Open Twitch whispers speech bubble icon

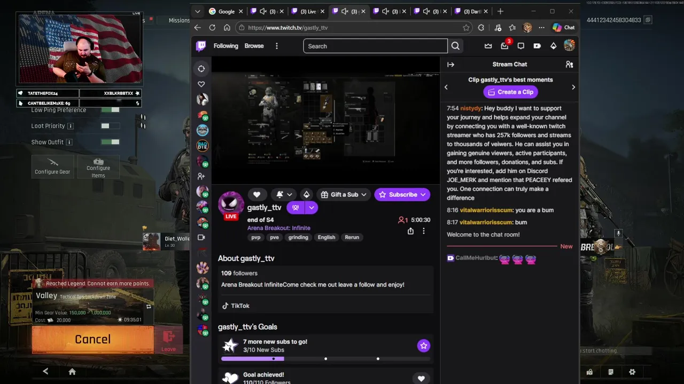tap(520, 46)
